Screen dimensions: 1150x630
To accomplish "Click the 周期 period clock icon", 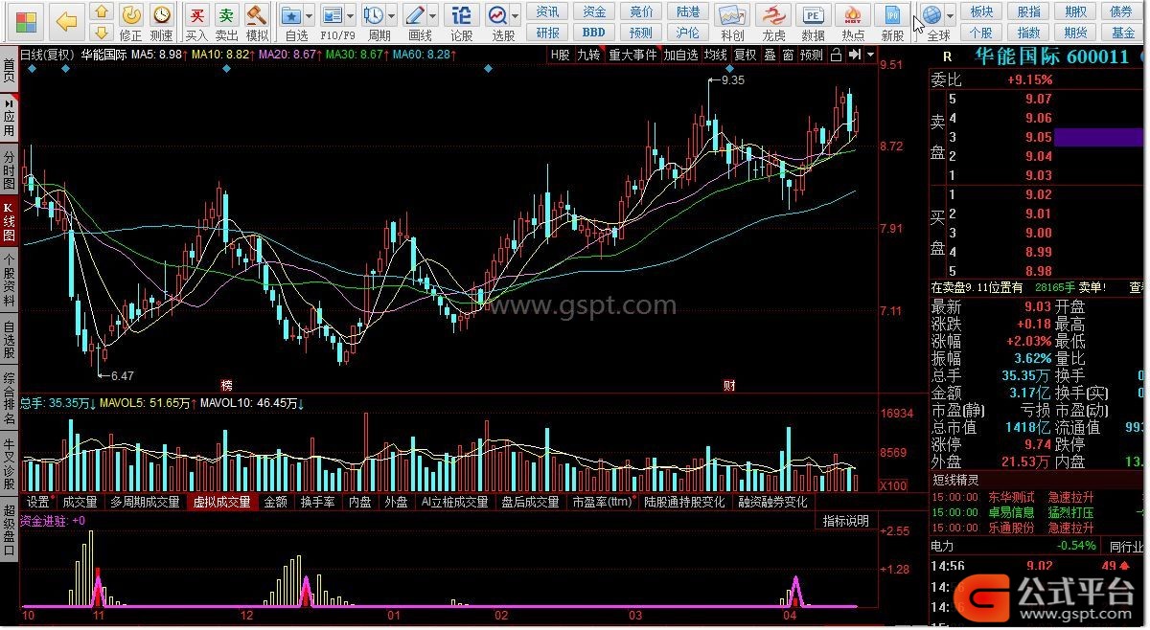I will coord(373,14).
